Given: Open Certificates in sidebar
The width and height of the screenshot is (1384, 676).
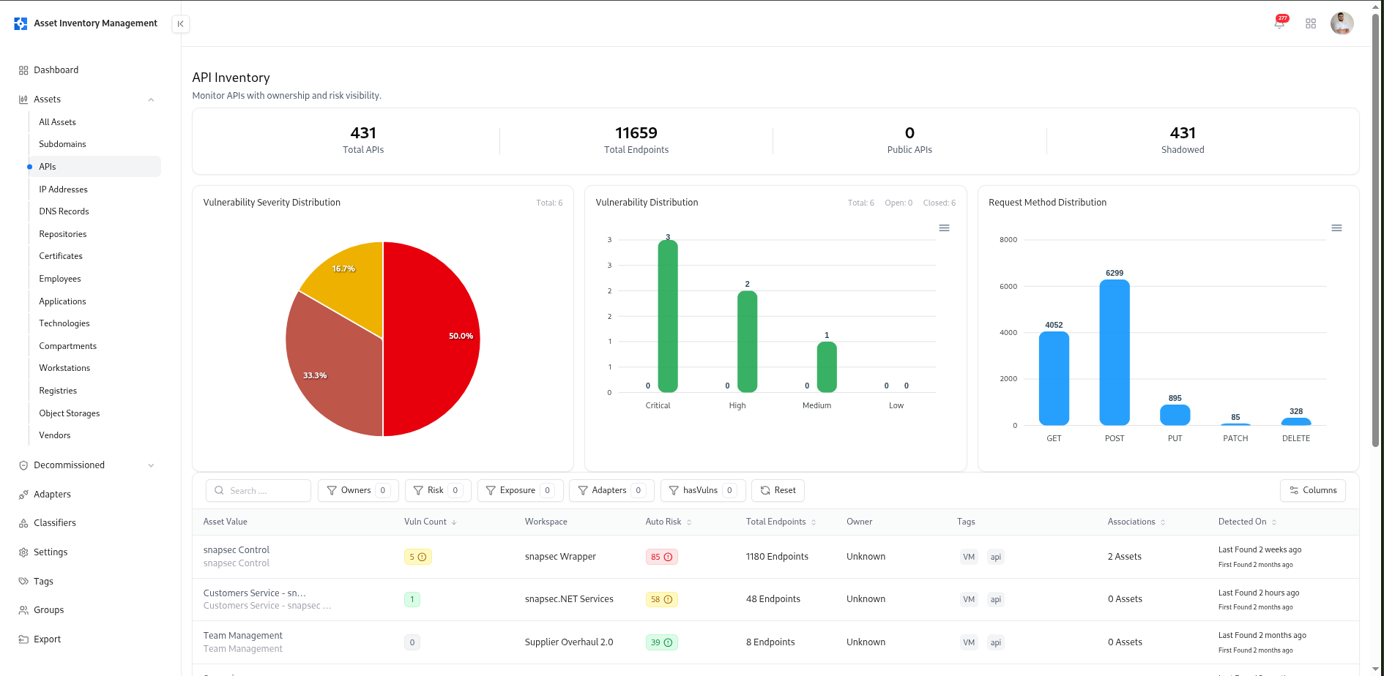Looking at the screenshot, I should (61, 256).
